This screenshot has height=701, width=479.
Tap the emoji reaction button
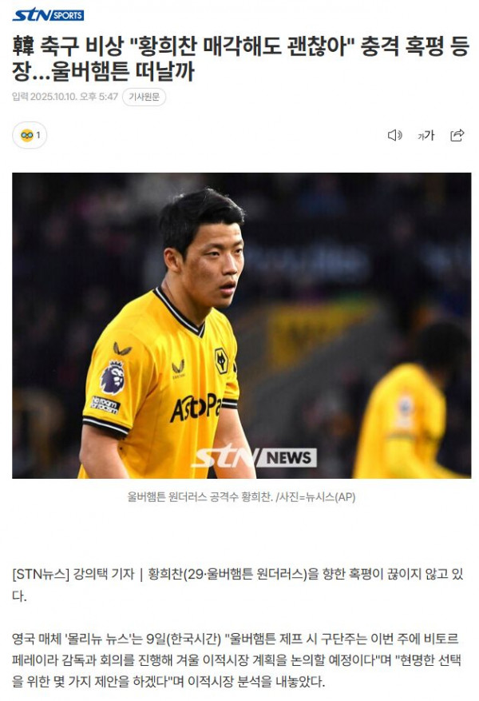(x=30, y=135)
